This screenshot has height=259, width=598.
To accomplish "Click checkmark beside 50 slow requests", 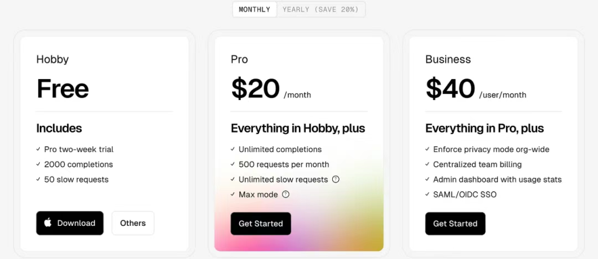I will [39, 179].
